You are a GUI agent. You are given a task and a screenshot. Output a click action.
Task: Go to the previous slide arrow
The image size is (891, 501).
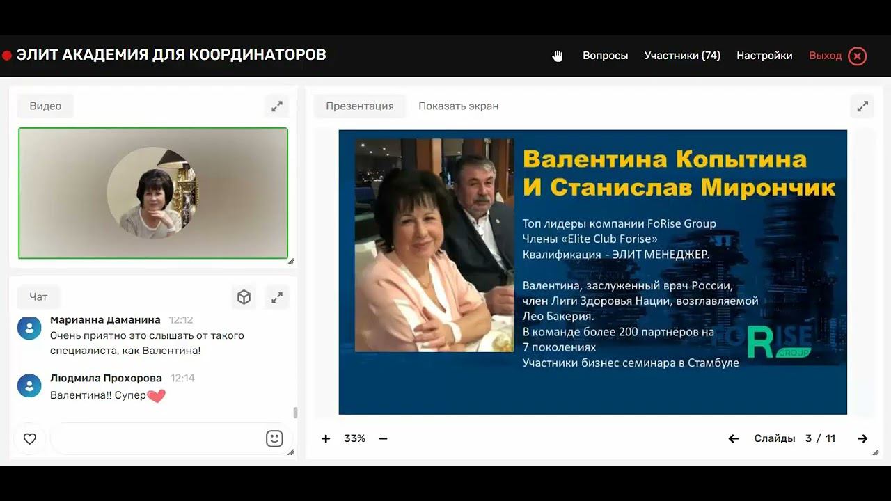(733, 438)
